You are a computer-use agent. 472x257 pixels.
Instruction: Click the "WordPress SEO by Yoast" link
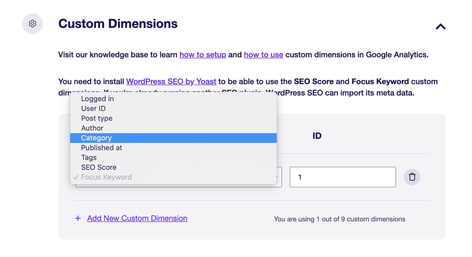point(171,81)
